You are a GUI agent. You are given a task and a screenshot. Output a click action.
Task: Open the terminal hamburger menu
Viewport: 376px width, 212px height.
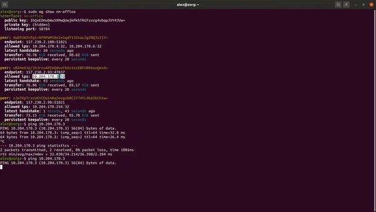coord(346,5)
